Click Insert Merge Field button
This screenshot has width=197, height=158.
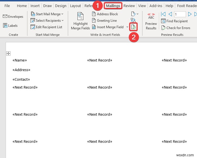[x=108, y=27]
